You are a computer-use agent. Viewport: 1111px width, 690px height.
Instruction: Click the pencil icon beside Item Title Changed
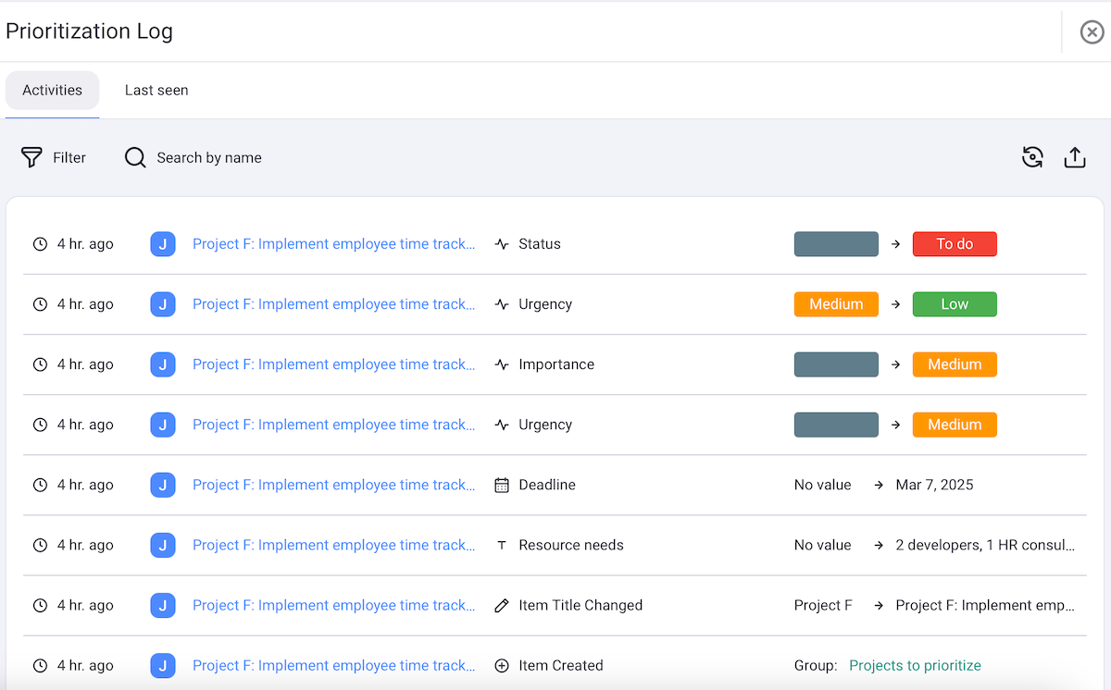[501, 604]
